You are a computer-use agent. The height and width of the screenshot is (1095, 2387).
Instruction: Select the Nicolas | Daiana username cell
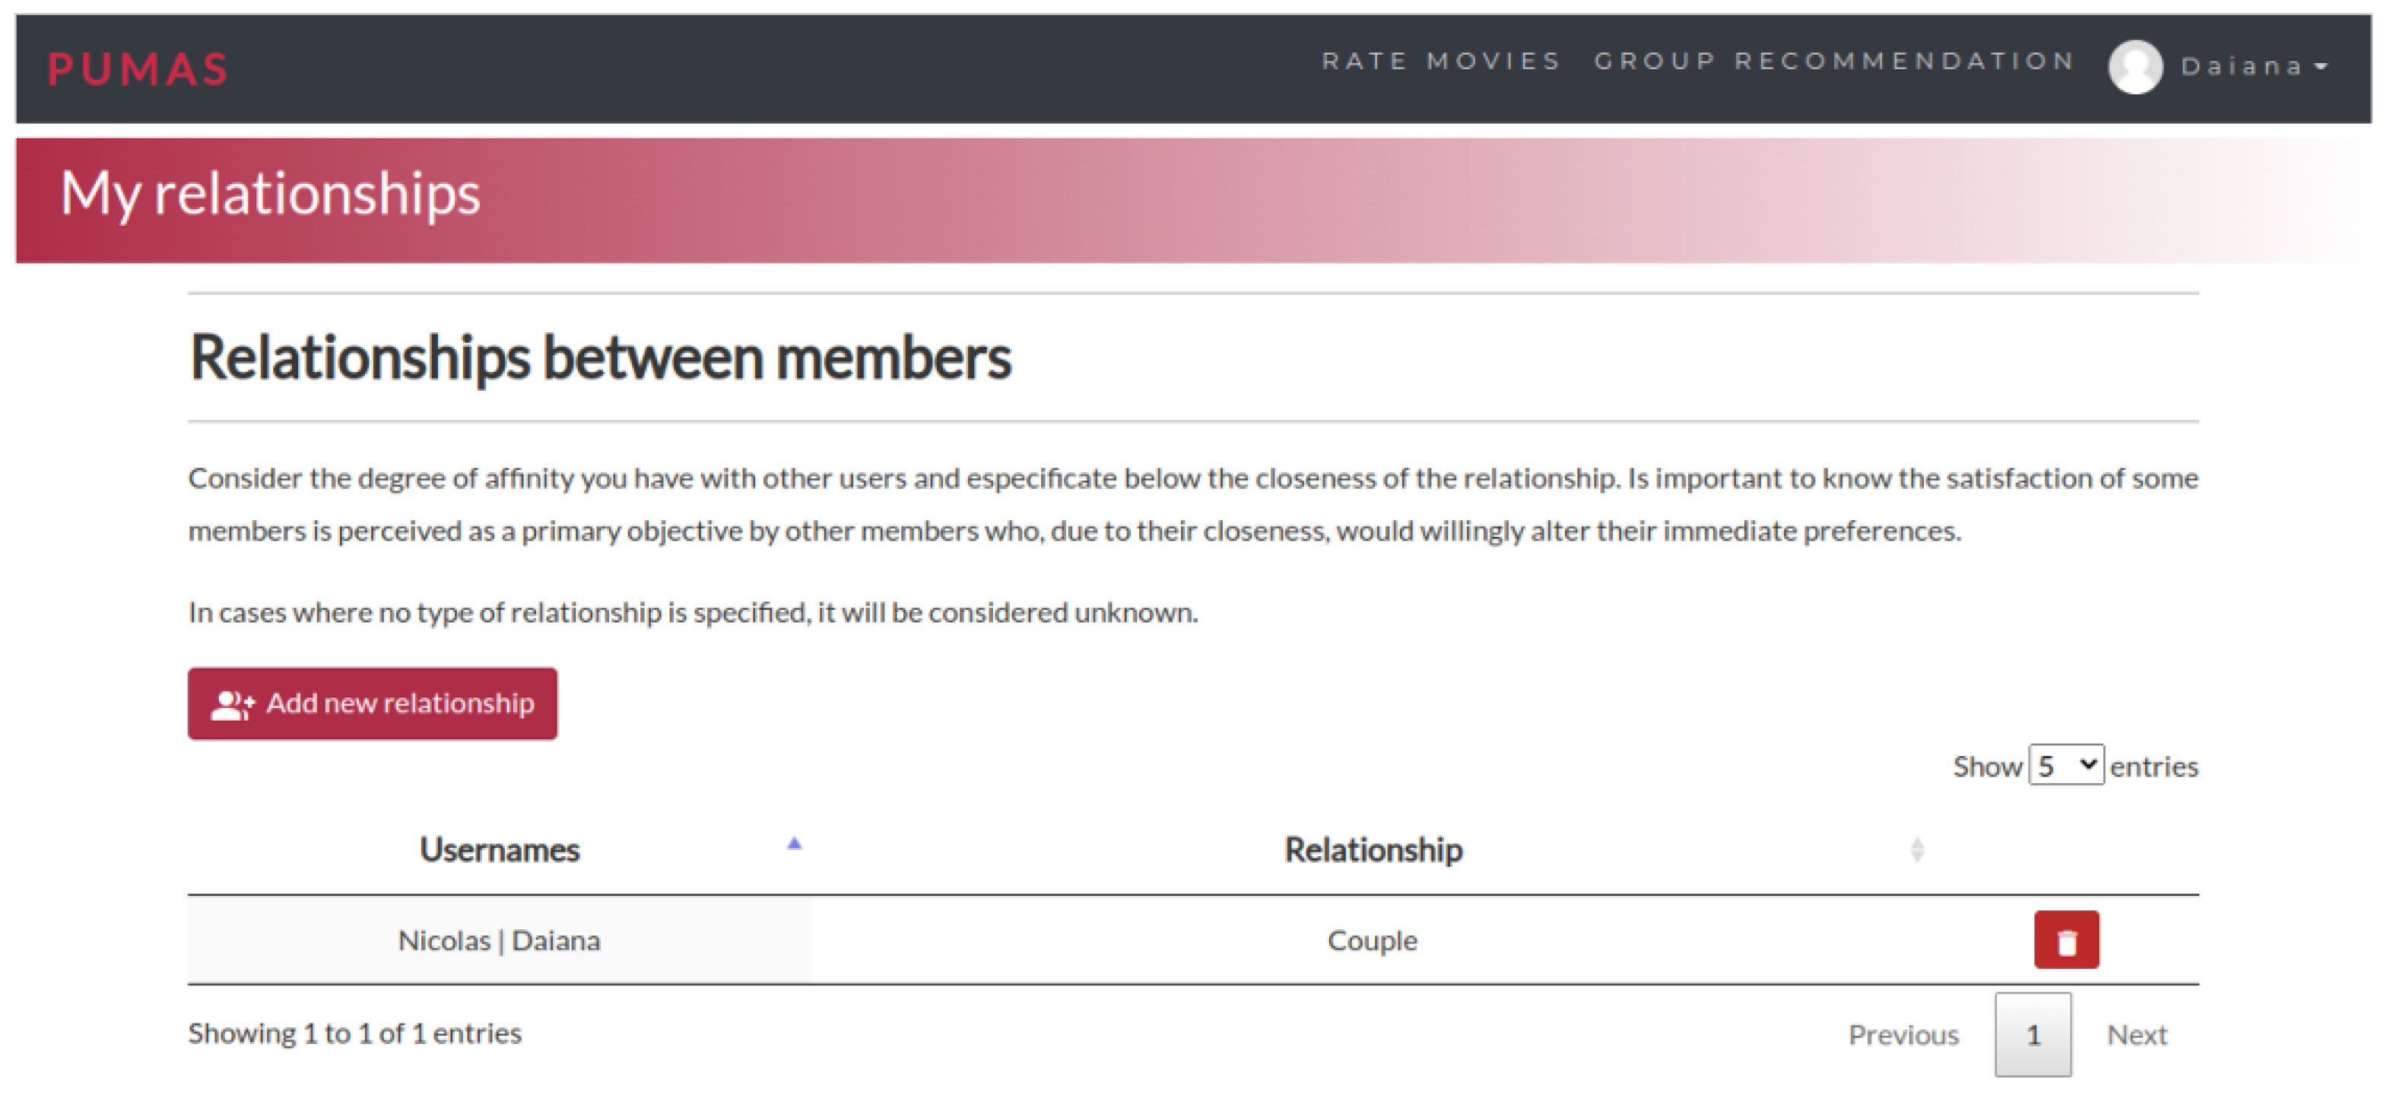click(500, 941)
